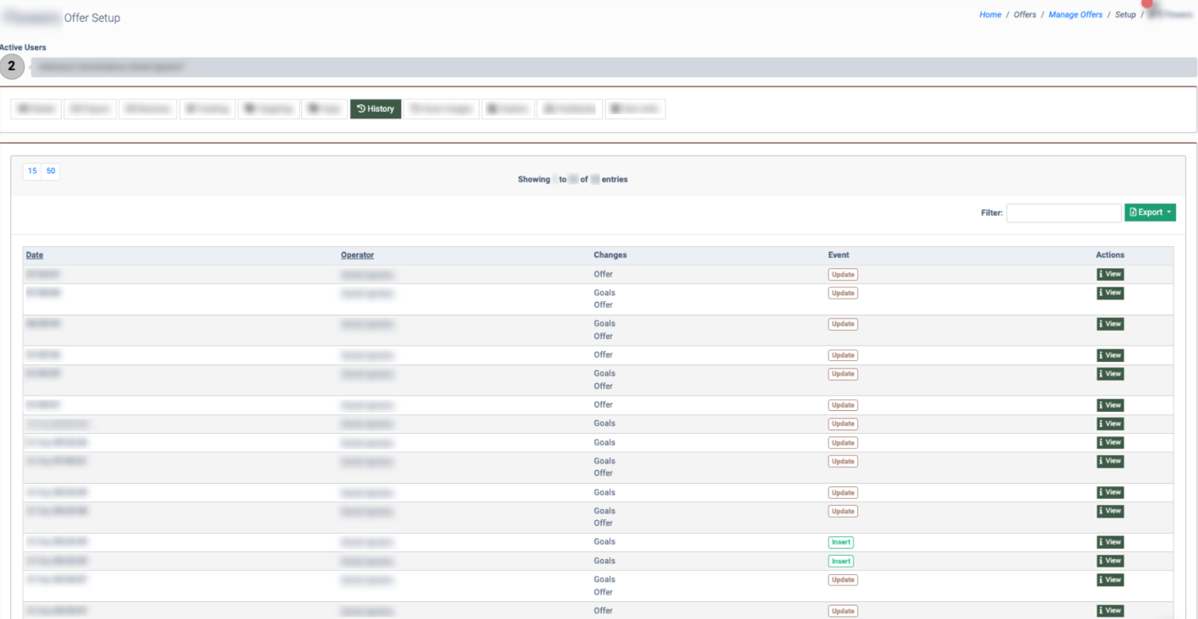
Task: Sort the table by Date column
Action: [35, 255]
